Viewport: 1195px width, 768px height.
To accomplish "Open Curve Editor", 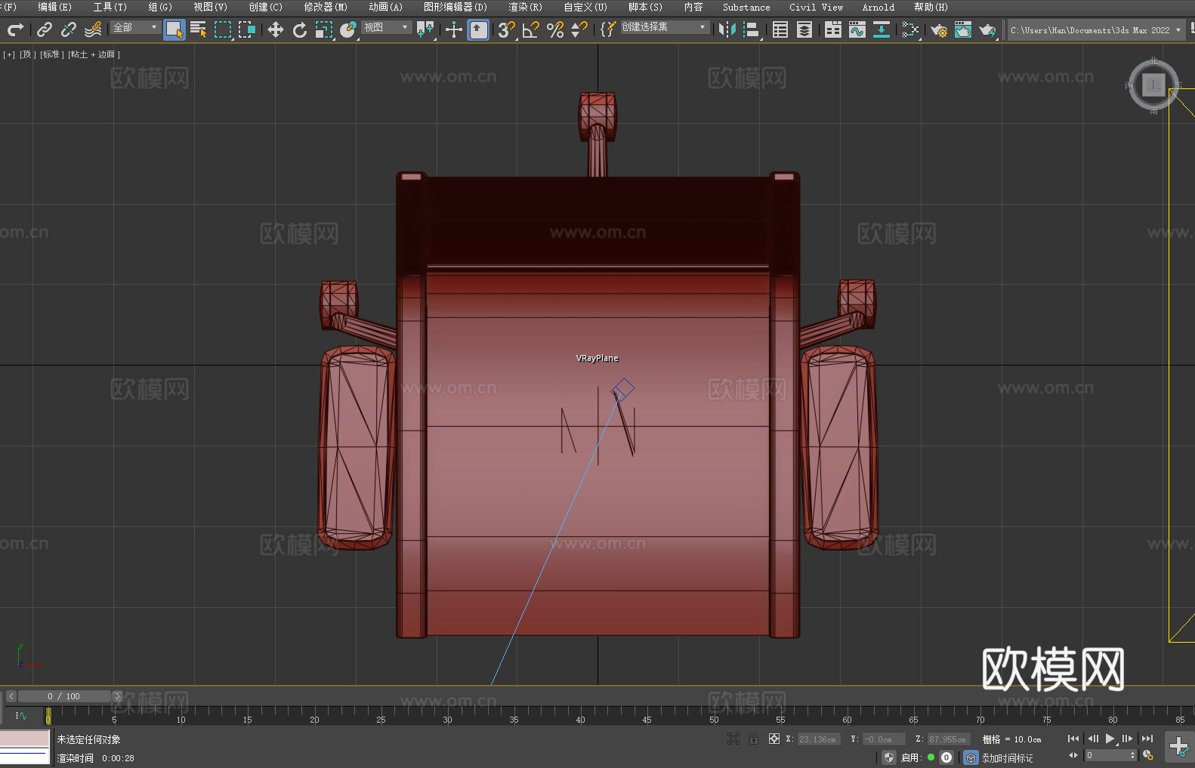I will (857, 29).
